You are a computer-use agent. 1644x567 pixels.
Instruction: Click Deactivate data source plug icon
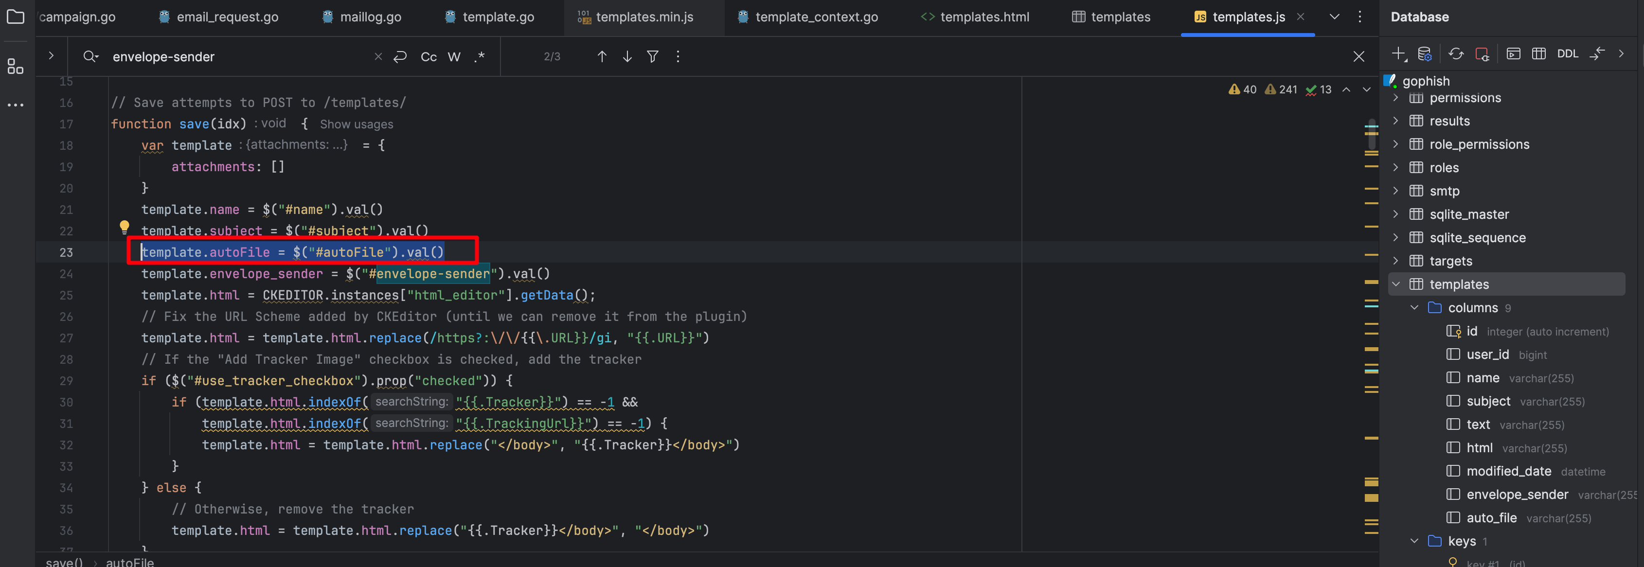tap(1482, 54)
